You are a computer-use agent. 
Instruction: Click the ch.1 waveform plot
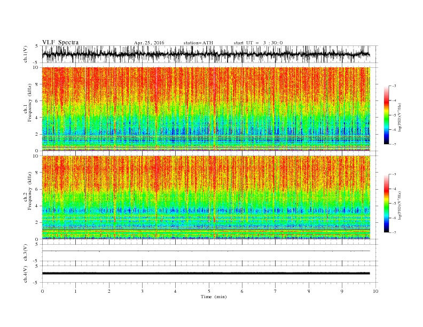[x=210, y=54]
